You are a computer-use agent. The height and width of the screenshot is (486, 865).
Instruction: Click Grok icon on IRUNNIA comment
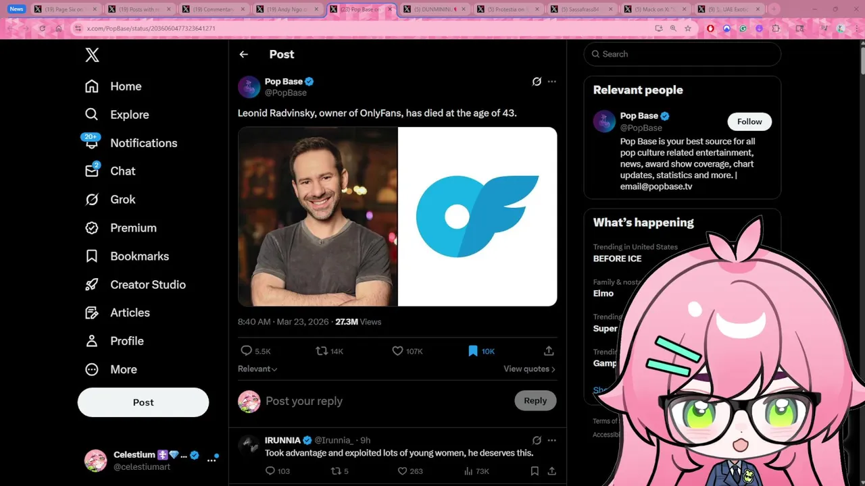click(537, 440)
